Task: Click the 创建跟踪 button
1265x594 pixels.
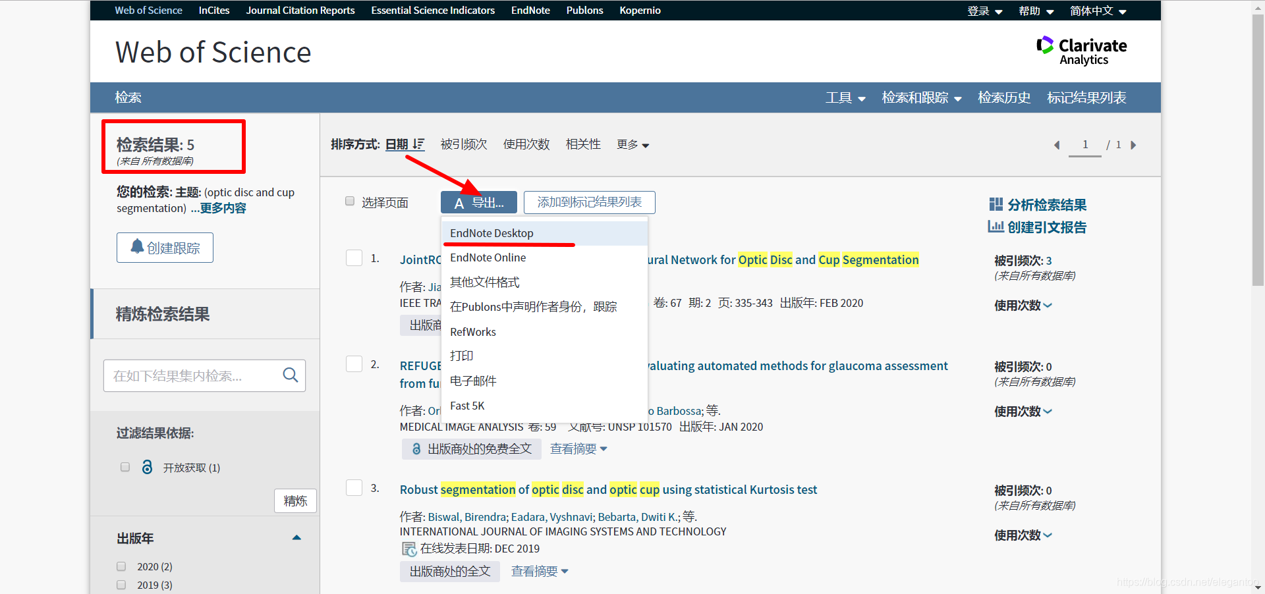Action: [165, 248]
